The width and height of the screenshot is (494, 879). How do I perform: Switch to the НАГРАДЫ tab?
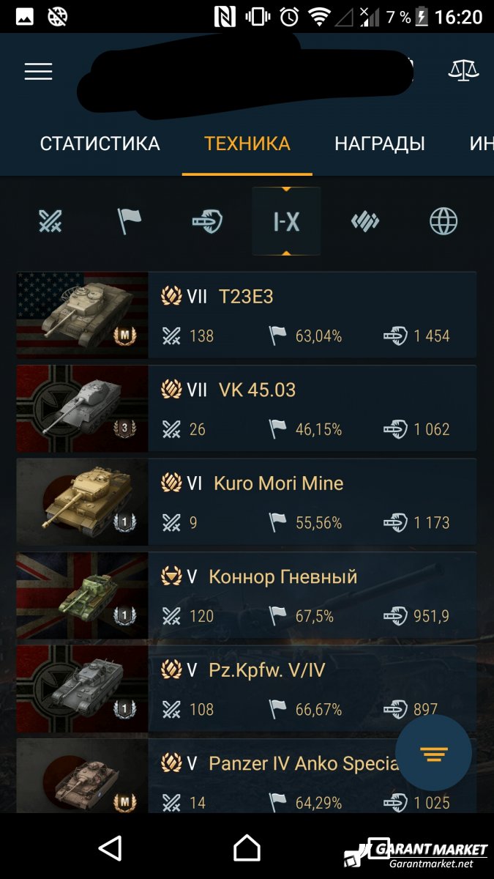tap(380, 144)
